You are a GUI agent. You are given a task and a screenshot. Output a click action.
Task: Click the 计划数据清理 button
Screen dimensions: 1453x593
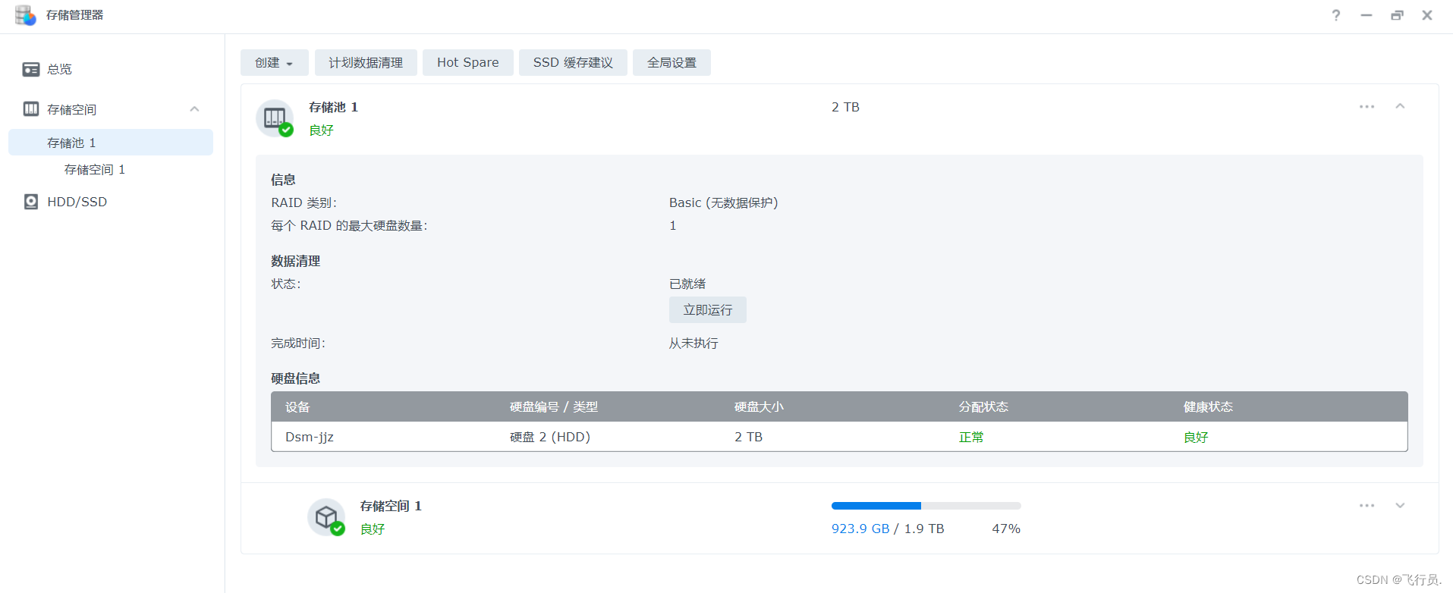366,63
